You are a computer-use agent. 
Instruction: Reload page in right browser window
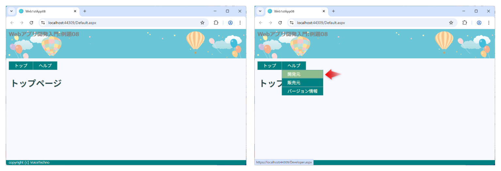(280, 23)
